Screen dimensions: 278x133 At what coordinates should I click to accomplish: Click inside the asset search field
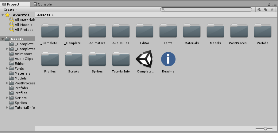pos(206,9)
